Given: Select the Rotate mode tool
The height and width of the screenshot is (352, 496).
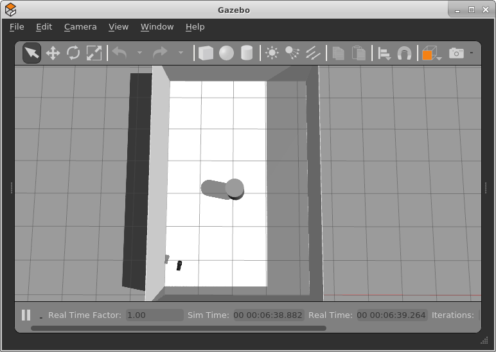Looking at the screenshot, I should click(73, 53).
